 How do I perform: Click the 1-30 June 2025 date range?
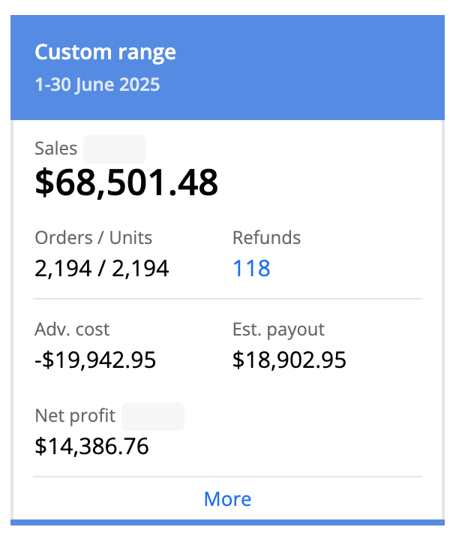coord(97,84)
